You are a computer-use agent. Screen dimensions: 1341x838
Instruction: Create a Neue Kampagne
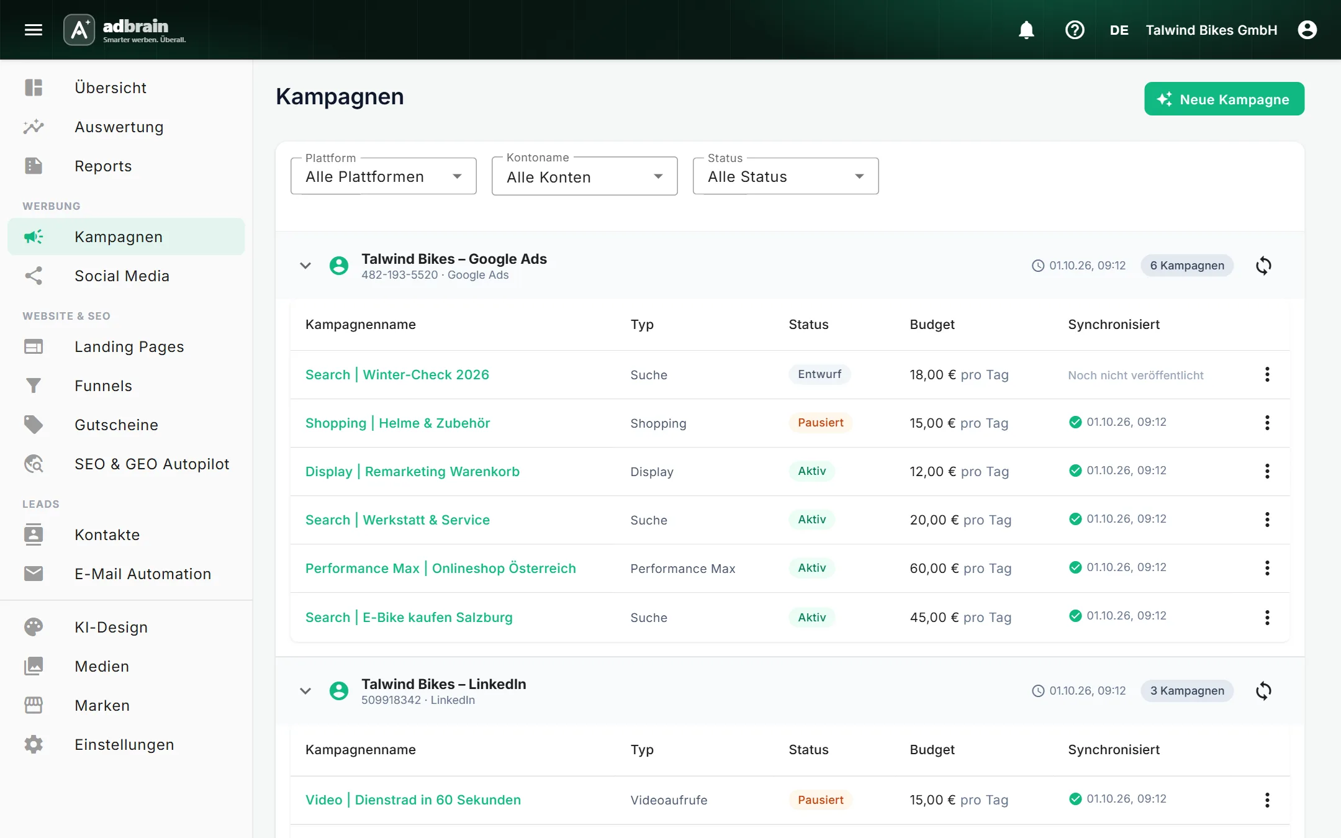point(1224,99)
